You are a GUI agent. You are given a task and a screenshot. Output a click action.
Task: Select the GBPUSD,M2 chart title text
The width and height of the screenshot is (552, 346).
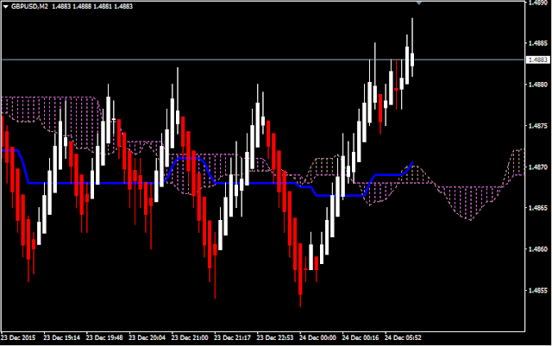pos(29,6)
